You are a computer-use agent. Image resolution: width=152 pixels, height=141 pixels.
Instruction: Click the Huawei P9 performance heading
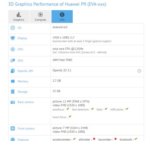coord(57,4)
